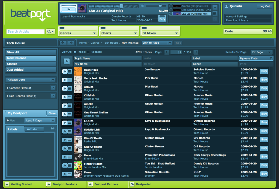Viewport: 279px width, 189px height.
Task: Click the page number field
Action: tap(176, 52)
